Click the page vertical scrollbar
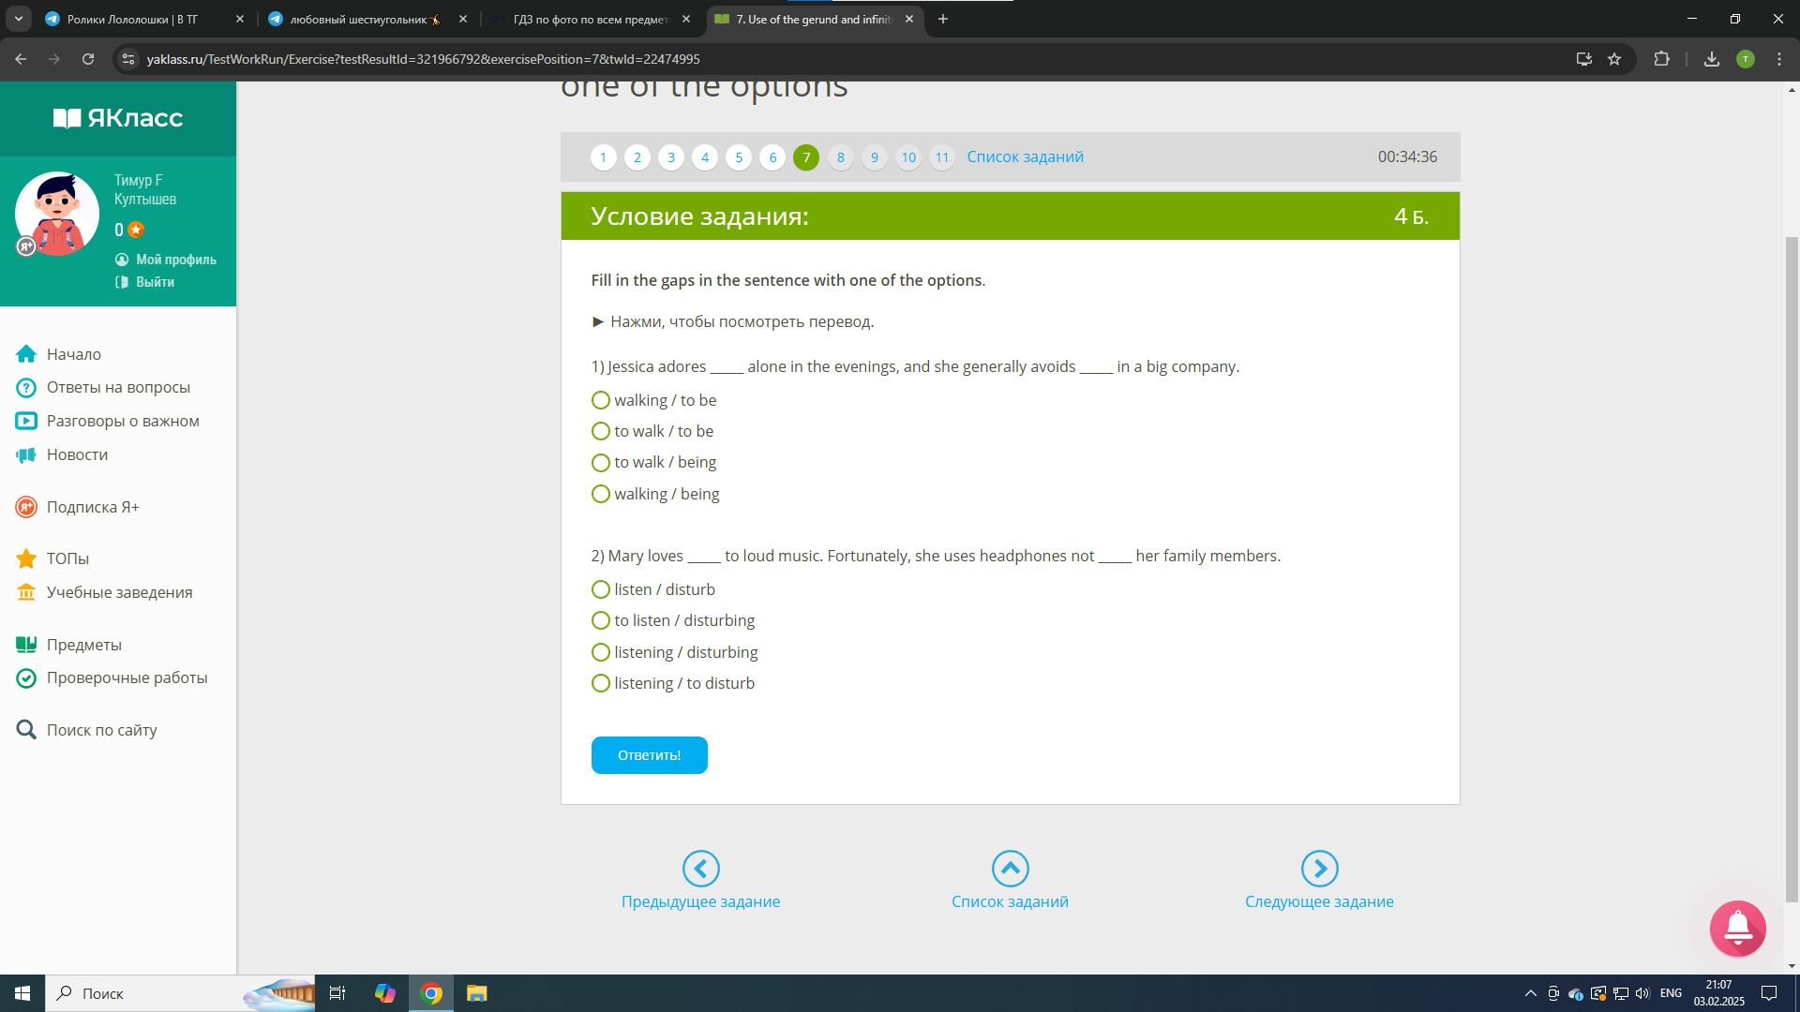 (x=1792, y=562)
